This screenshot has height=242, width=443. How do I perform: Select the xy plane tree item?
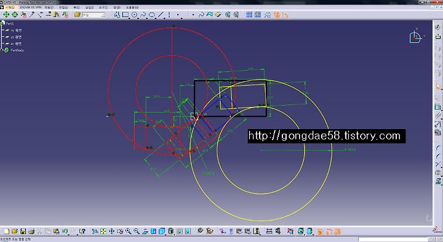16,30
